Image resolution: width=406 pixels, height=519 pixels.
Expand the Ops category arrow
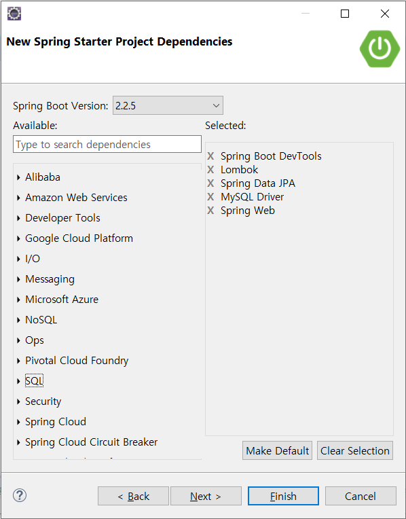pyautogui.click(x=18, y=340)
